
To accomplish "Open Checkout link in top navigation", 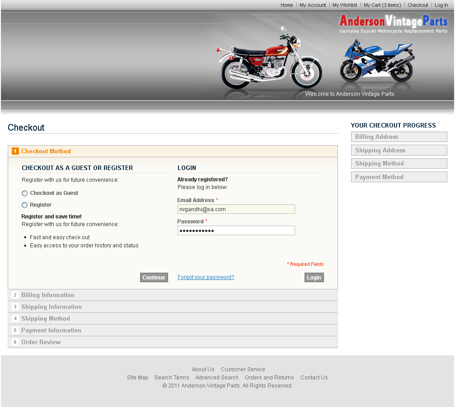I will [417, 5].
